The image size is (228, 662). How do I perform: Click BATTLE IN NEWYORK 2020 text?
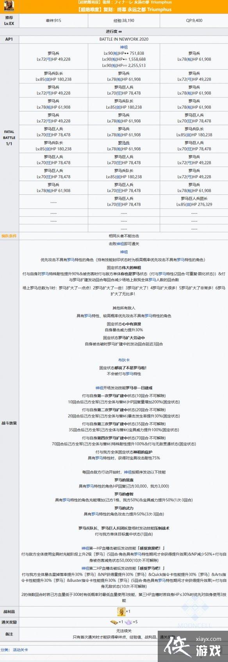pos(124,39)
